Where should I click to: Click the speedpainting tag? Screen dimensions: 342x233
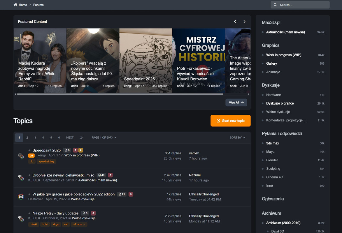point(46,162)
